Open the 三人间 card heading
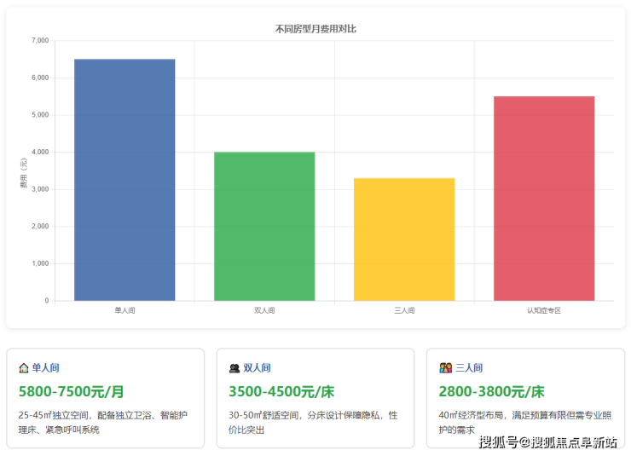This screenshot has height=456, width=631. coord(467,368)
